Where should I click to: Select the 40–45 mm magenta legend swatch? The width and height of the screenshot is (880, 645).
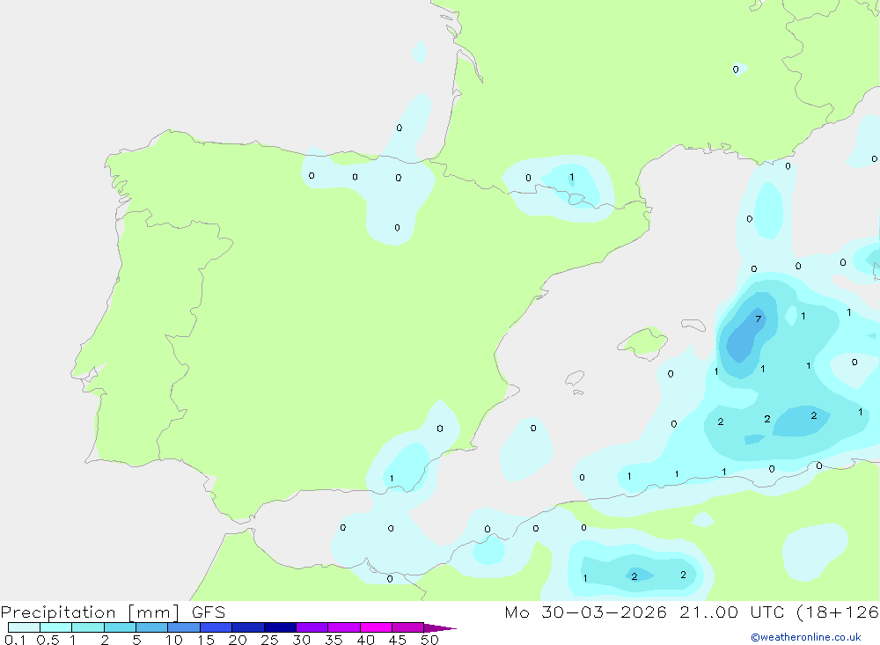(376, 627)
